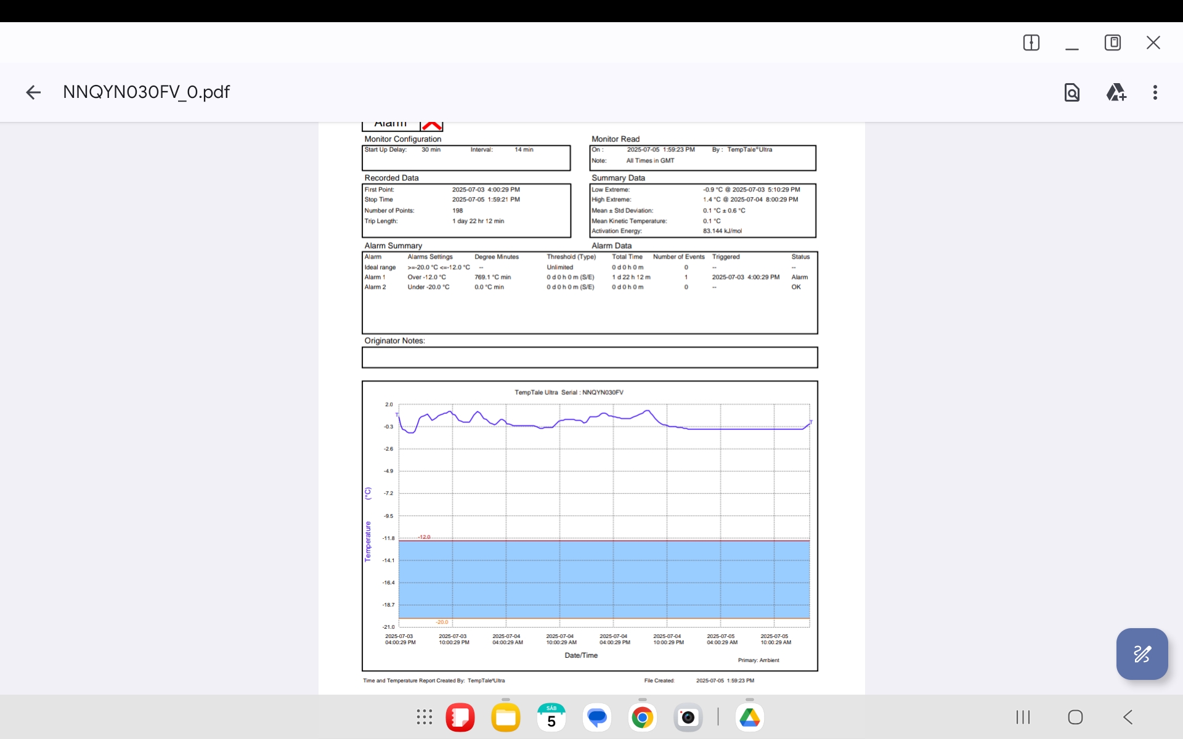Click the blue ideal range chart area
The width and height of the screenshot is (1183, 739).
click(604, 579)
